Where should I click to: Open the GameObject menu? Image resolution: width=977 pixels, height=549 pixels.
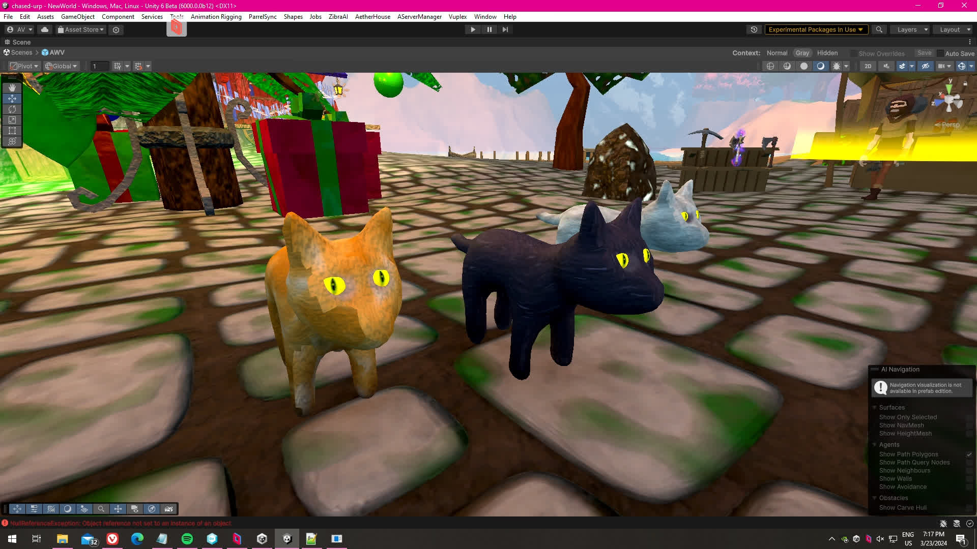(77, 17)
